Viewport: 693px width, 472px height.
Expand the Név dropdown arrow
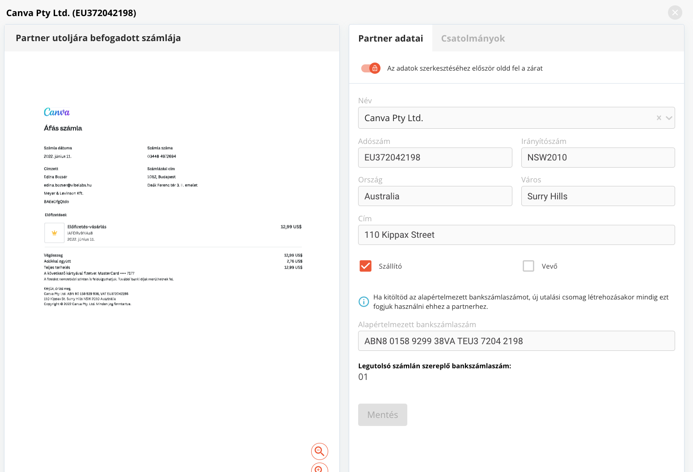669,118
